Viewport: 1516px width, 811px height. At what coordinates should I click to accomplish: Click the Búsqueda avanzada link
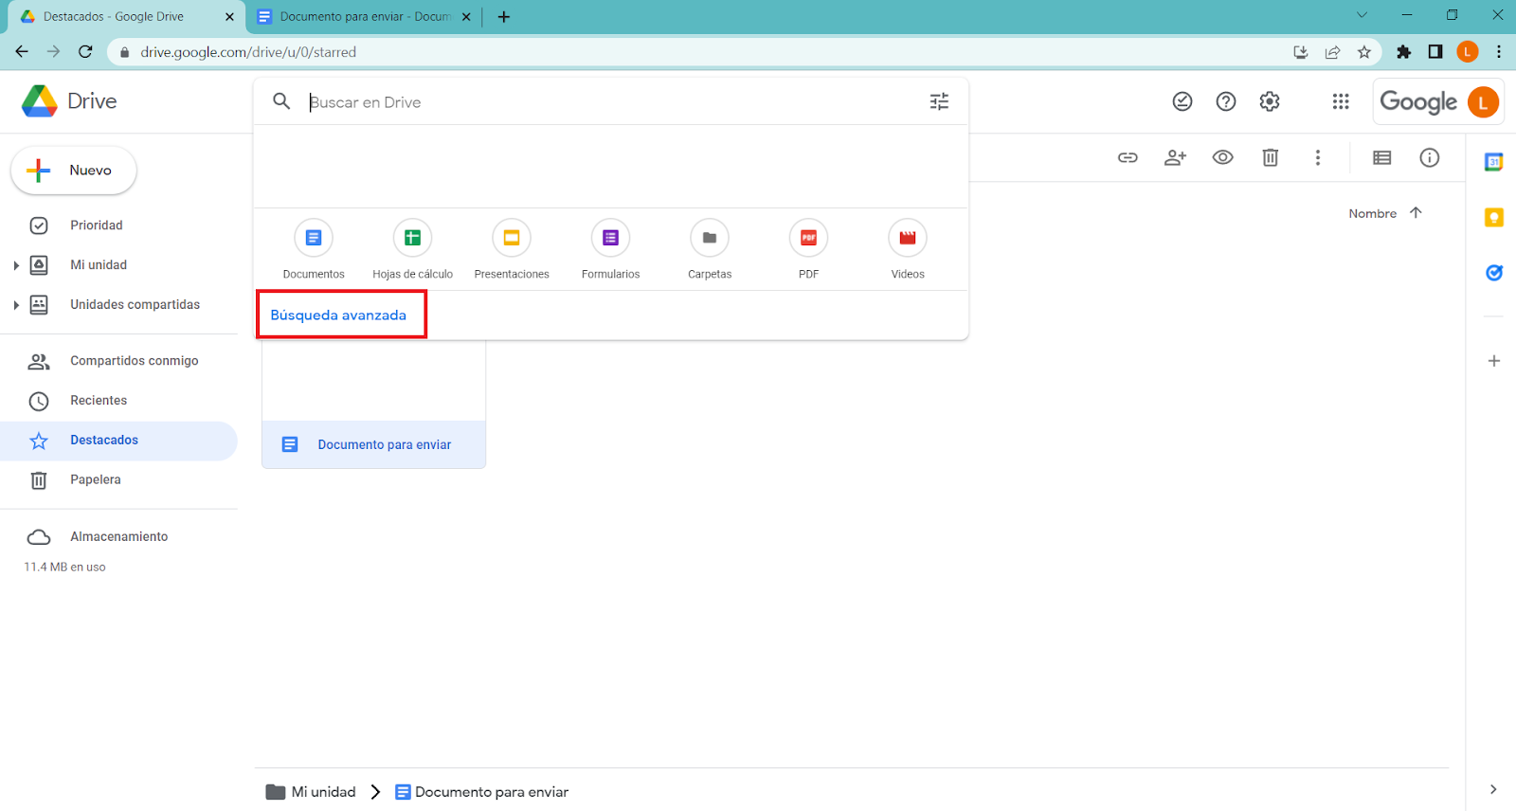coord(338,315)
